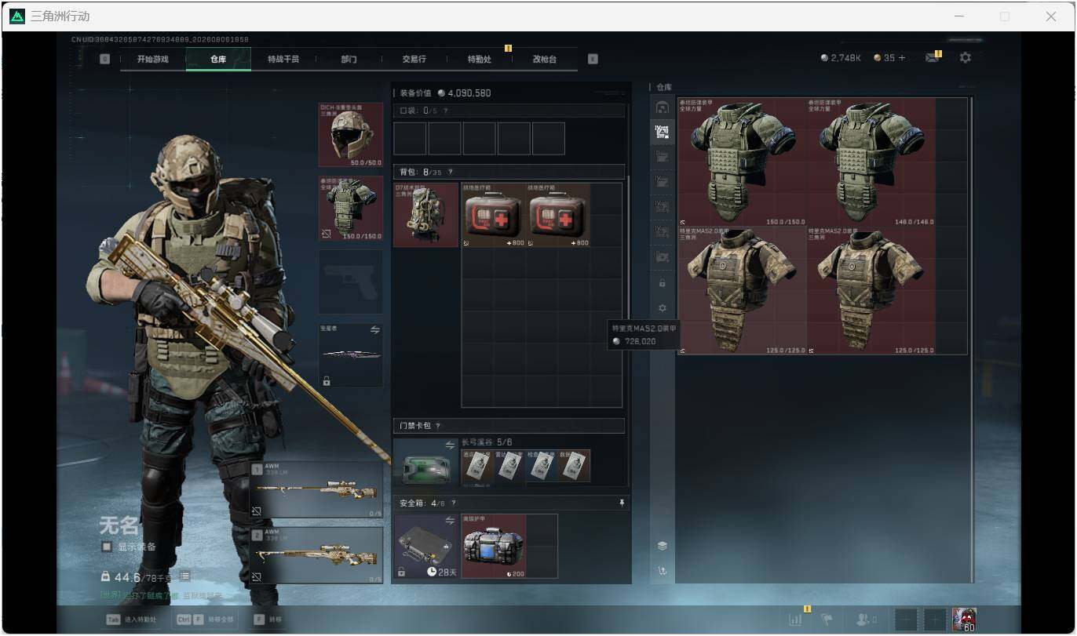Click the 装备价值 4,090,580 total
Viewport: 1077px width, 636px height.
(x=445, y=93)
